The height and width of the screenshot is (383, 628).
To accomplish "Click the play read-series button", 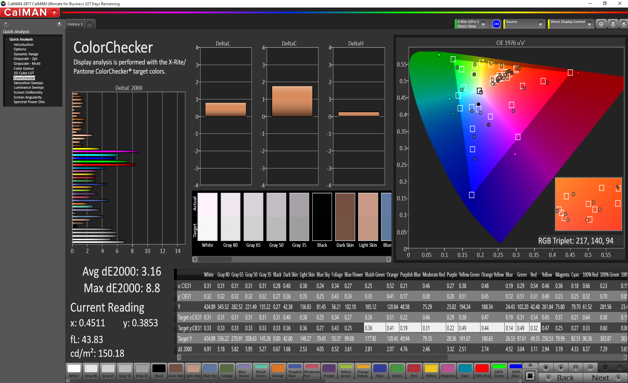I will (561, 367).
